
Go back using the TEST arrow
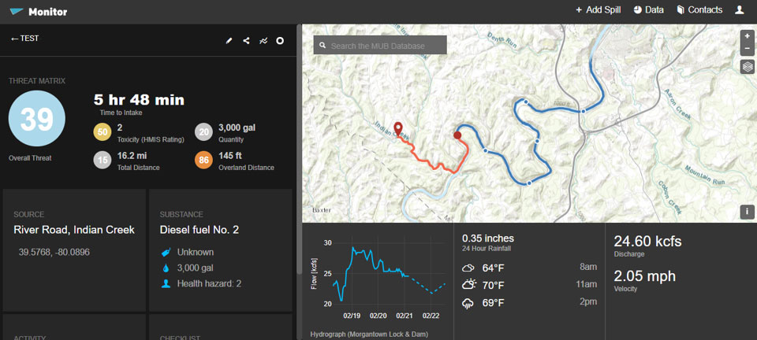click(x=24, y=39)
